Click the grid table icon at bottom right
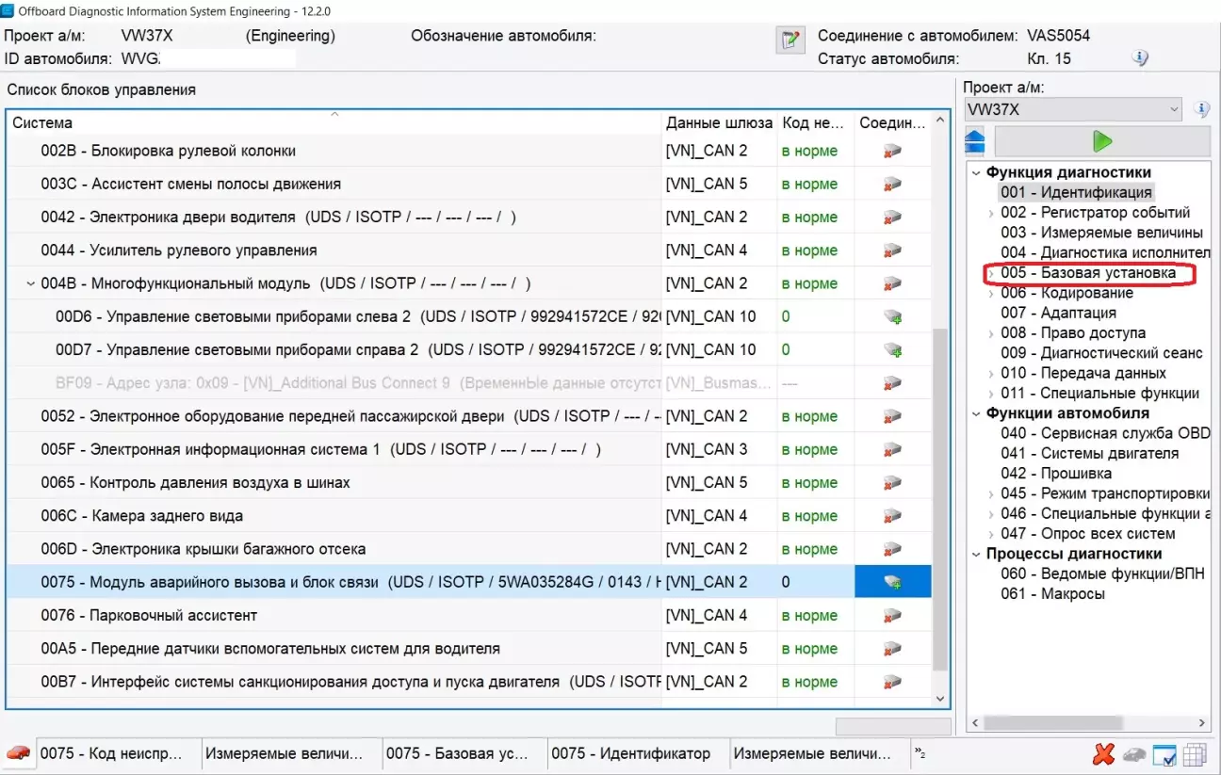 coord(1195,754)
